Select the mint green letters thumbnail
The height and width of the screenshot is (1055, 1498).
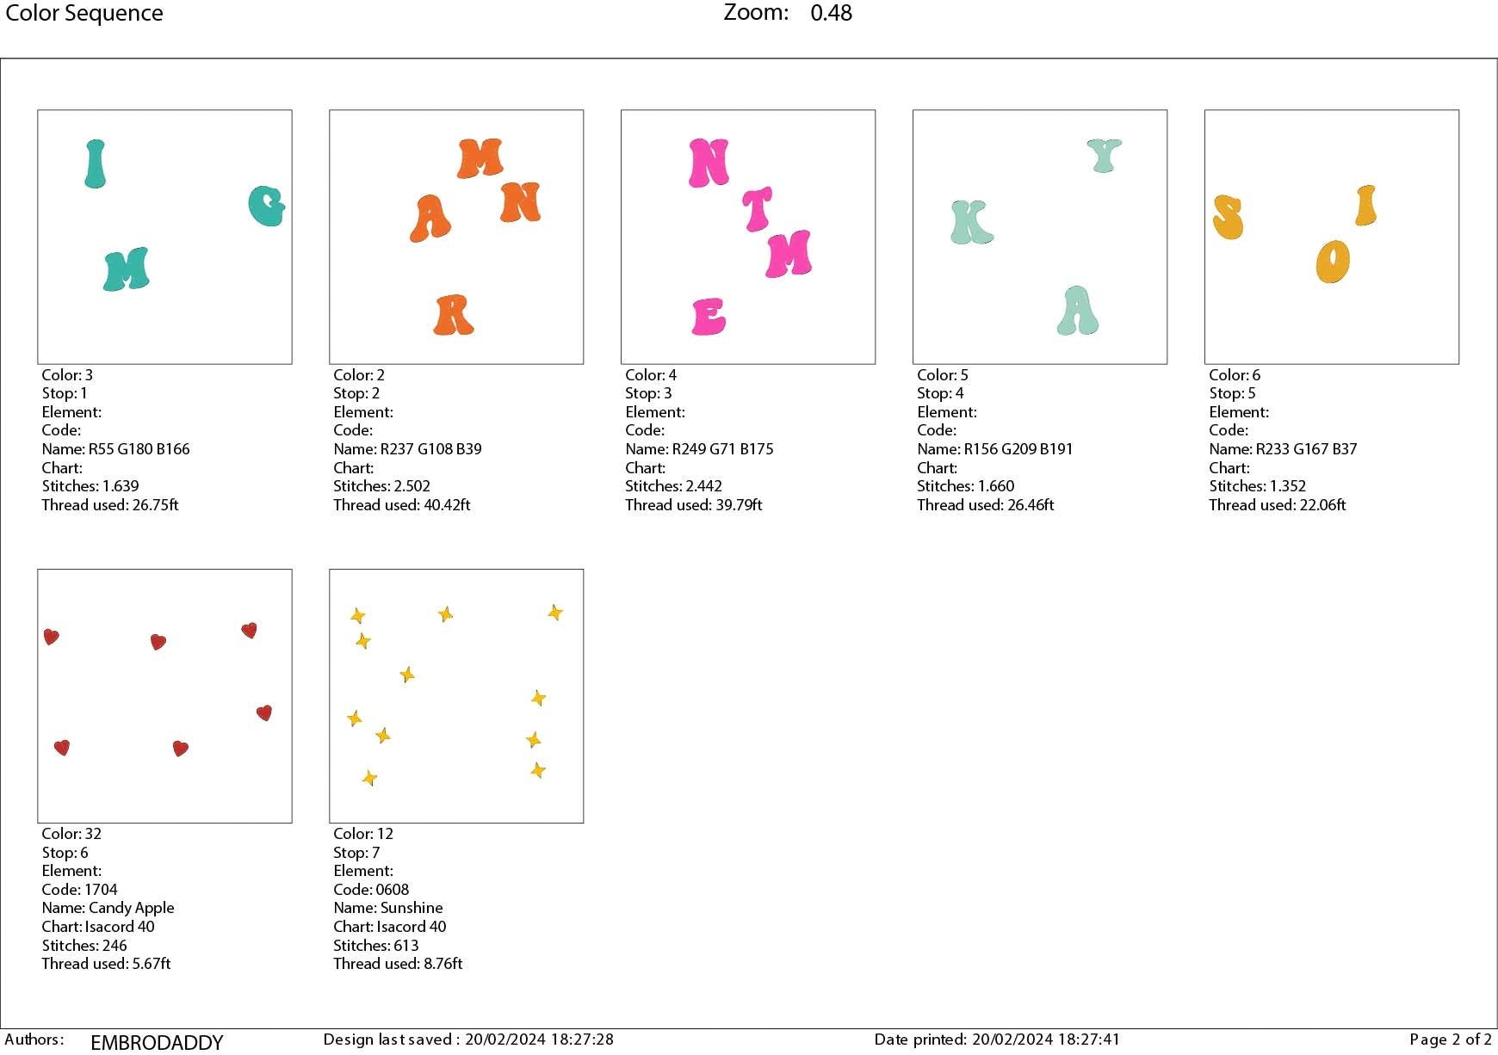[1040, 237]
